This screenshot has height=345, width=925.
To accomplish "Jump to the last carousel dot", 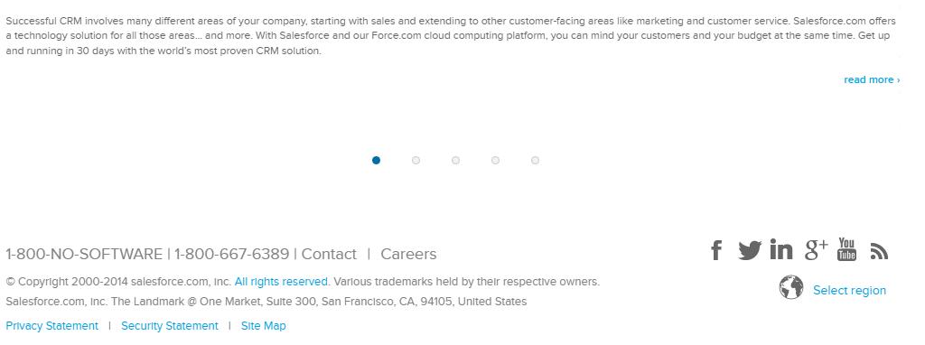I will pyautogui.click(x=535, y=161).
